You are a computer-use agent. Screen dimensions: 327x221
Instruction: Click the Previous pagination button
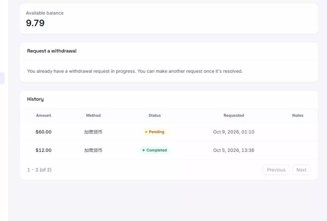tap(276, 170)
